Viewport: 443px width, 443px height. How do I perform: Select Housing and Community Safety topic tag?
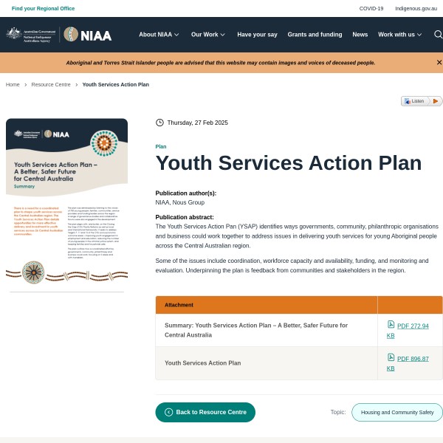[x=397, y=412]
